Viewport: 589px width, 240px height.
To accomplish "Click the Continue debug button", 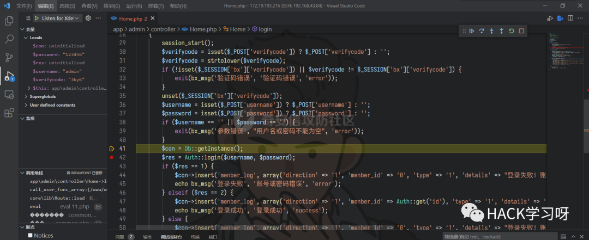I will pyautogui.click(x=472, y=31).
